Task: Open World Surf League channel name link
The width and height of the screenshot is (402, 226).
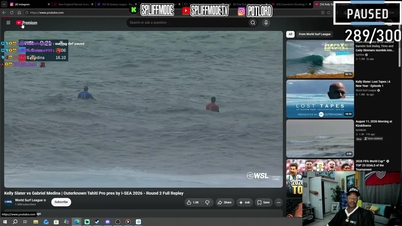Action: tap(29, 200)
